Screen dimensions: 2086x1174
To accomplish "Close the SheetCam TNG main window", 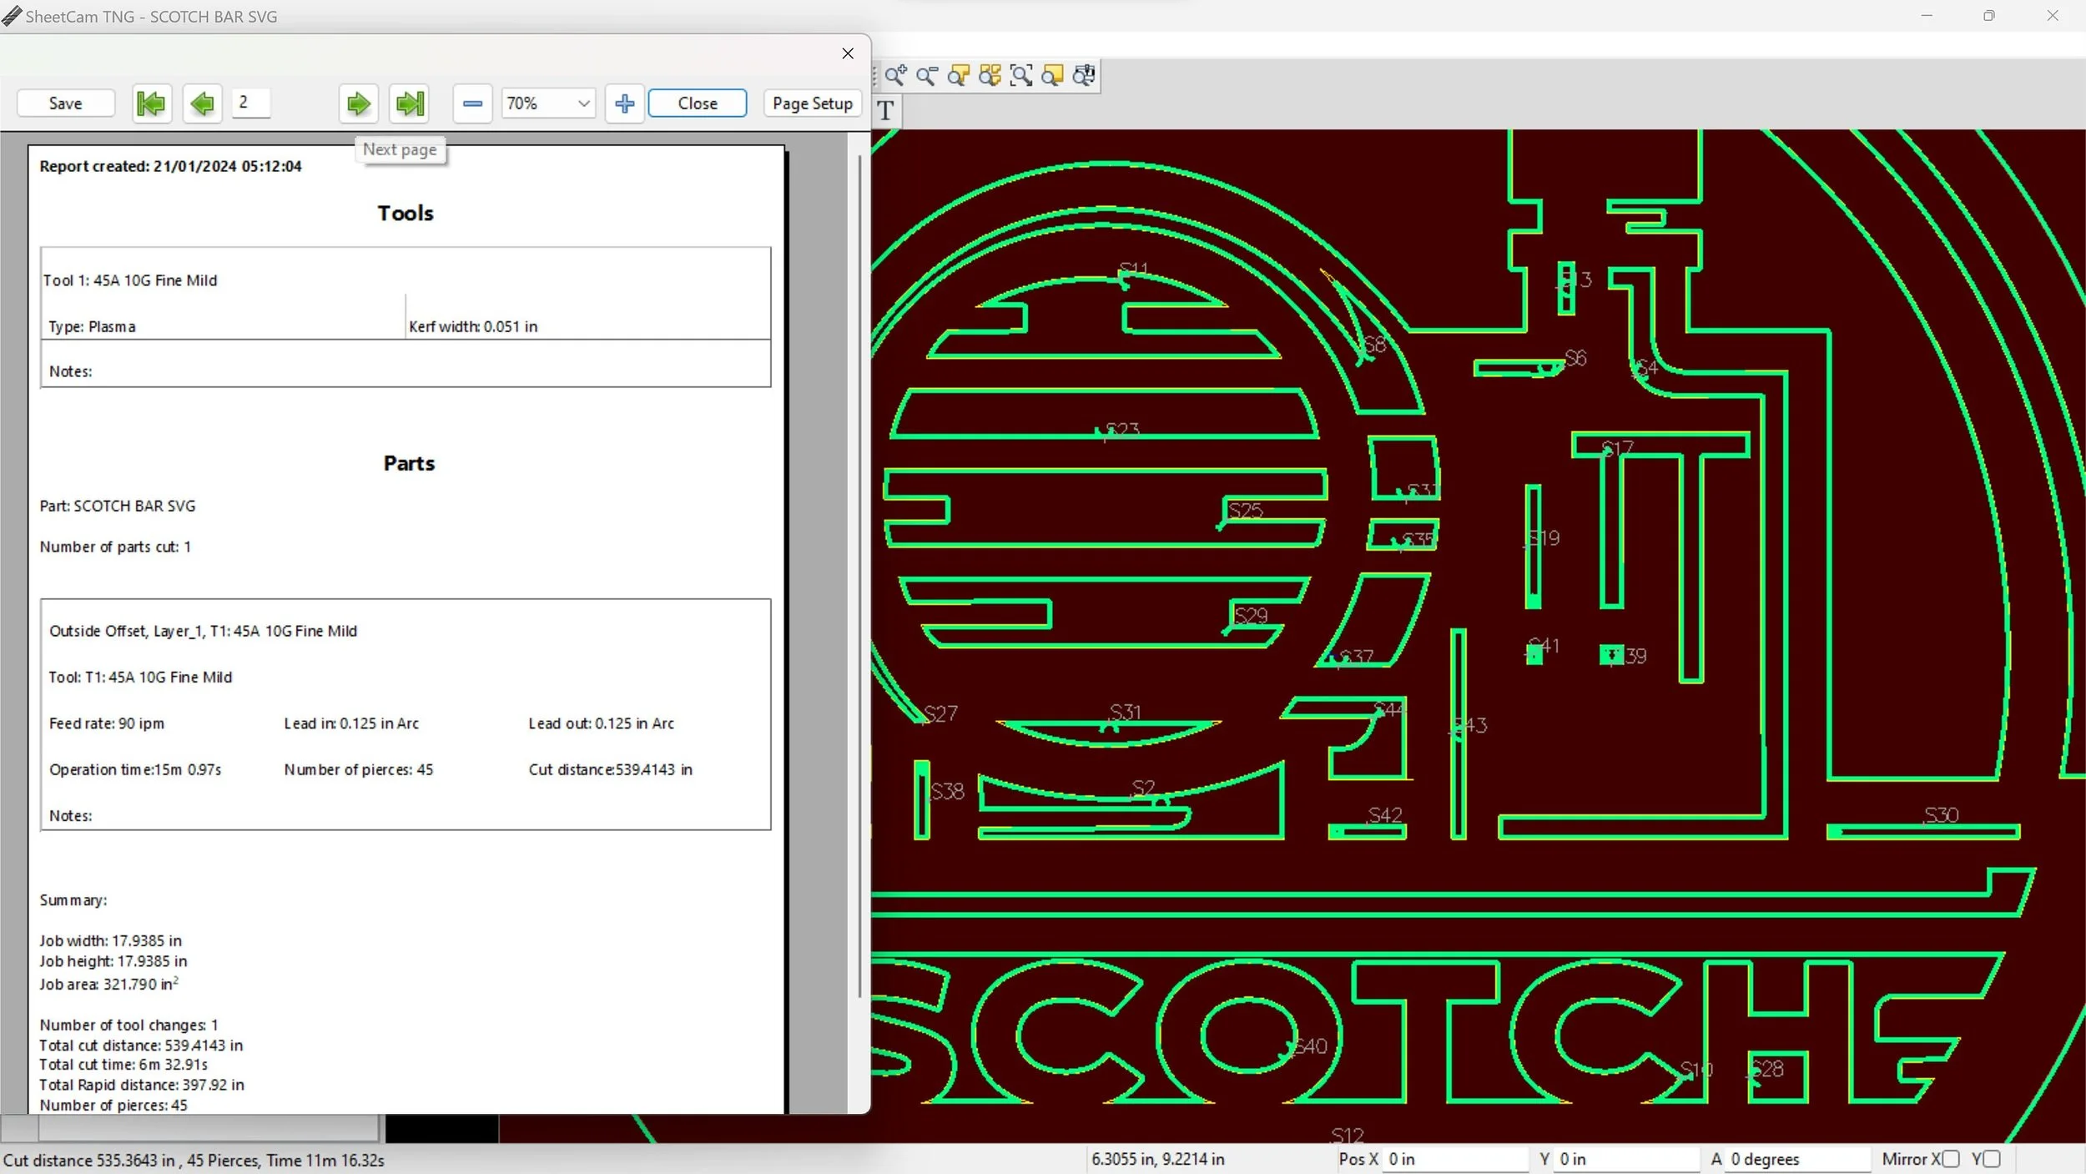I will (x=2053, y=16).
